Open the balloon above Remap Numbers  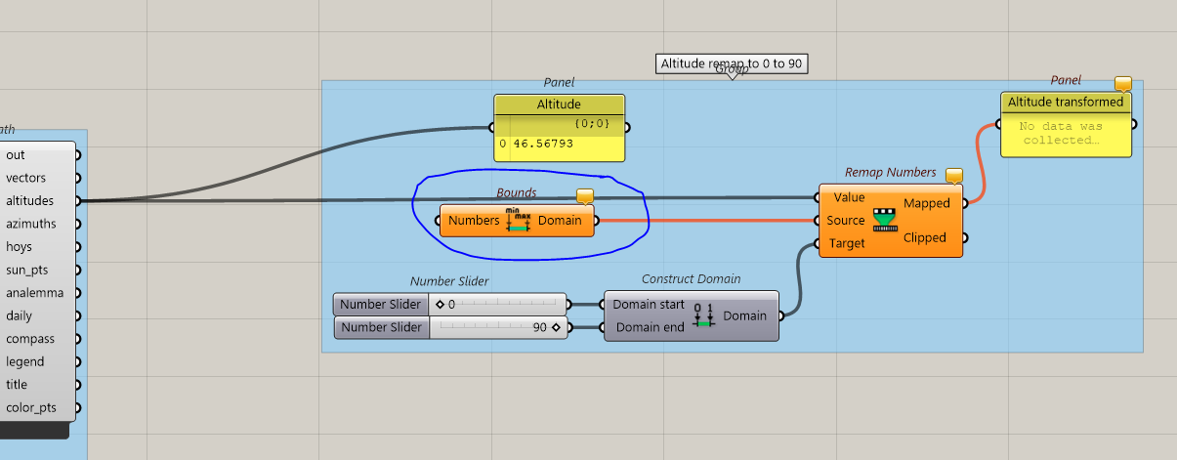click(x=954, y=175)
